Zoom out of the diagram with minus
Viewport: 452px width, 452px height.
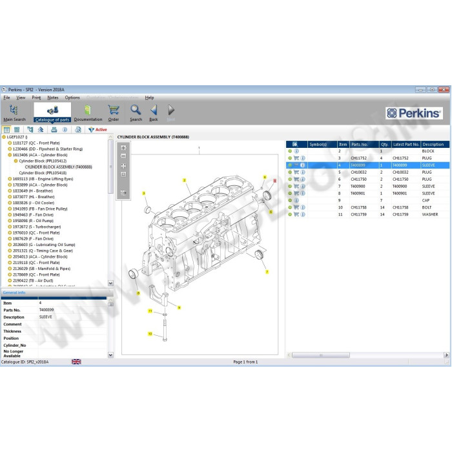pos(123,156)
